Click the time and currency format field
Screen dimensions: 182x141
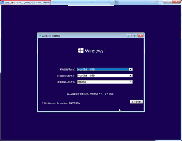105,76
